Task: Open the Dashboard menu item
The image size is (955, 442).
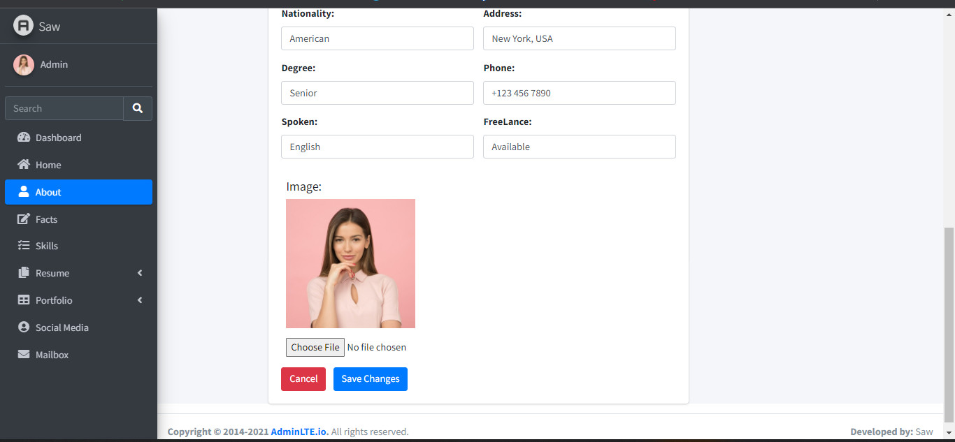Action: coord(78,138)
